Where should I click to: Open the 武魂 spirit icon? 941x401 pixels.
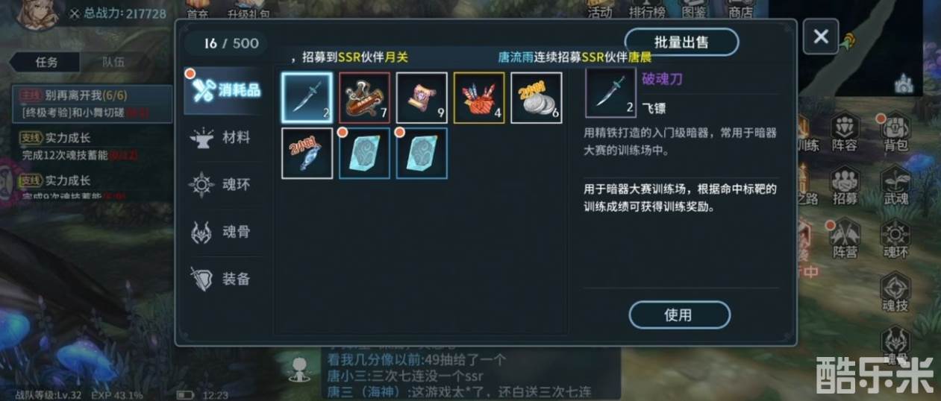(x=895, y=185)
